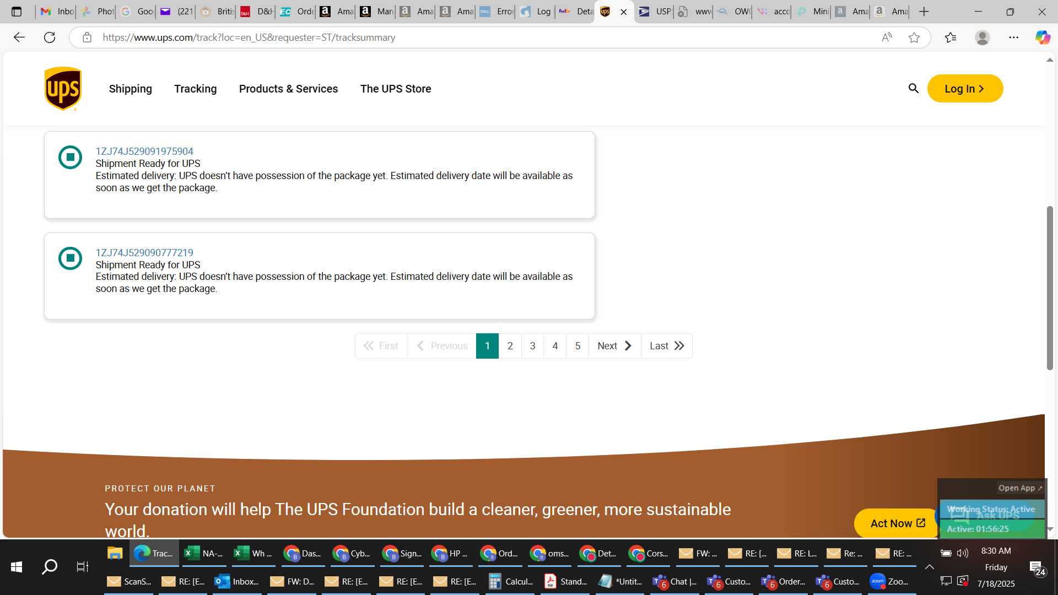Switch to the Teams Chat taskbar window
1058x595 pixels.
675,581
